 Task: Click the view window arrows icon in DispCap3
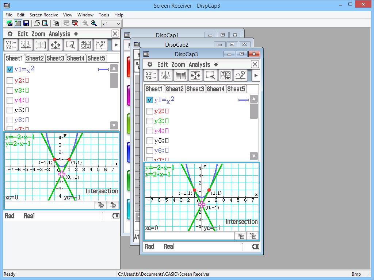[x=195, y=75]
